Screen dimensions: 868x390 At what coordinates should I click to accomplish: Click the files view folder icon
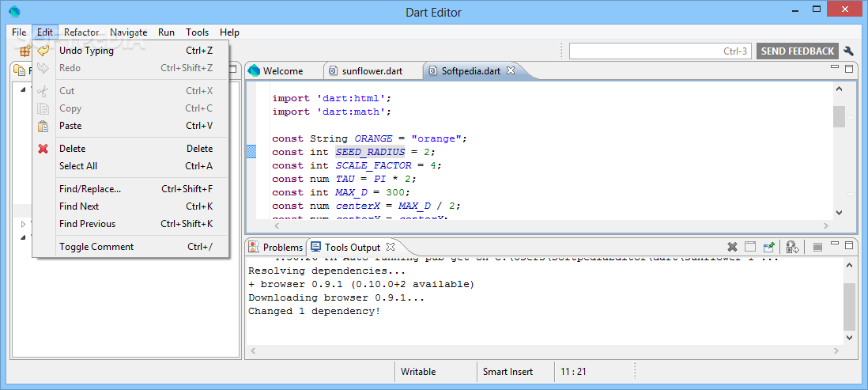click(19, 70)
